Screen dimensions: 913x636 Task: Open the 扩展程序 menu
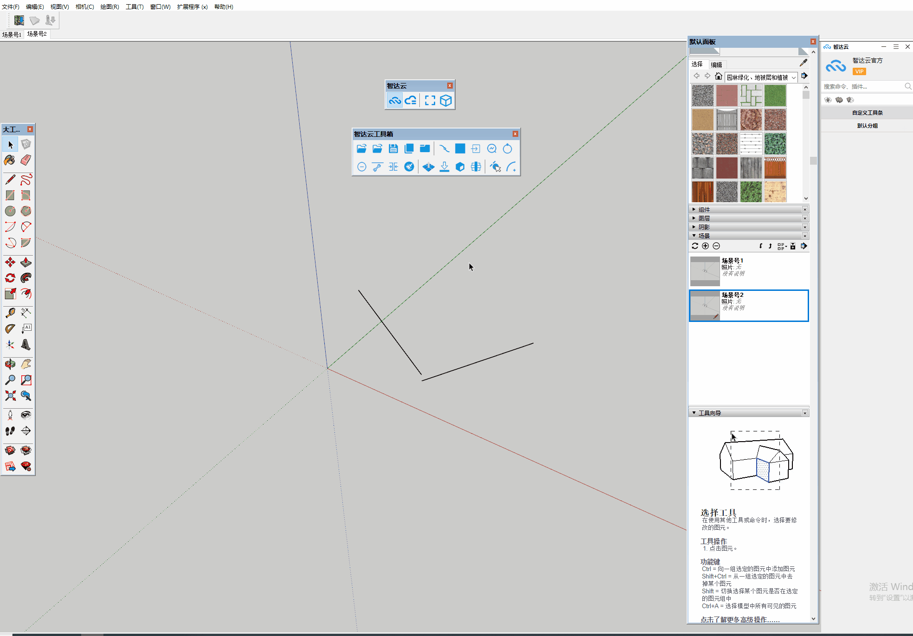click(192, 7)
